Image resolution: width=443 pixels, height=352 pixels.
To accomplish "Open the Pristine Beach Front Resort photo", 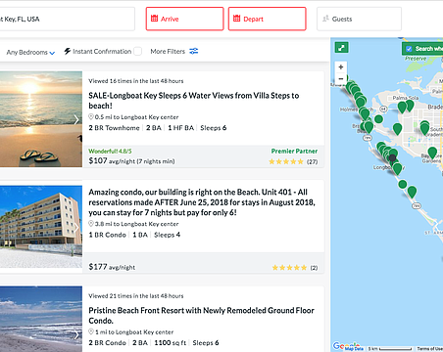I will click(41, 319).
